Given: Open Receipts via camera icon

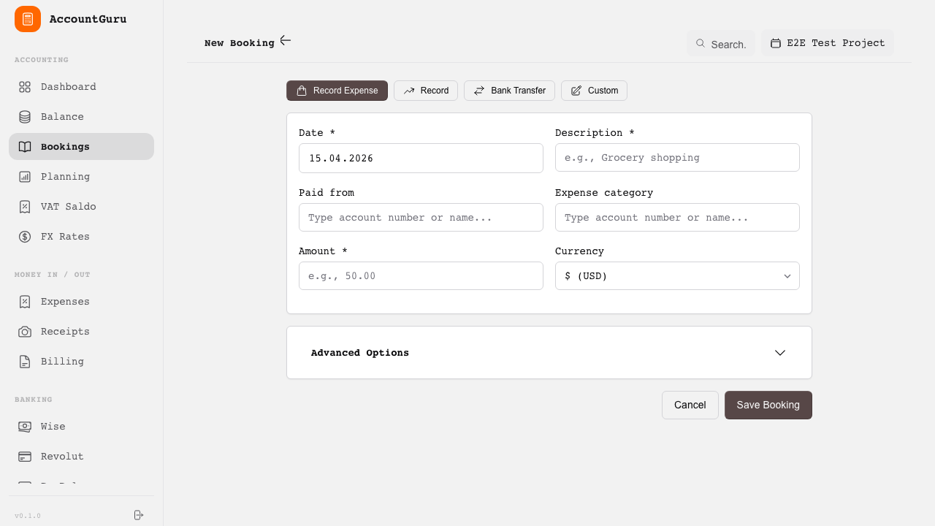Looking at the screenshot, I should 25,332.
